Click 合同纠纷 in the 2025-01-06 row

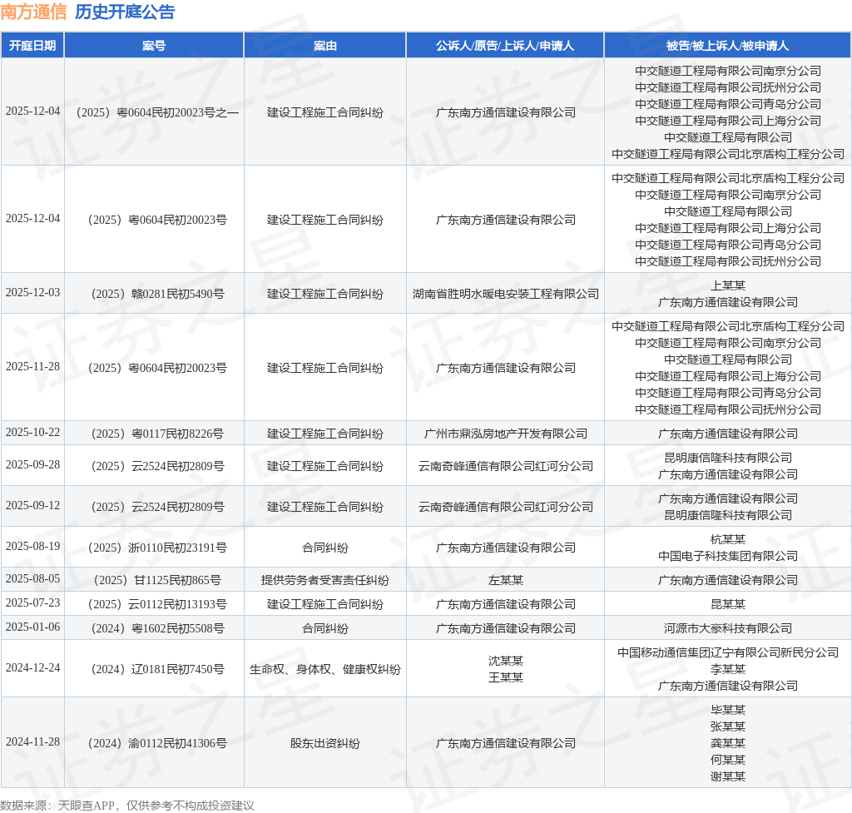click(325, 628)
